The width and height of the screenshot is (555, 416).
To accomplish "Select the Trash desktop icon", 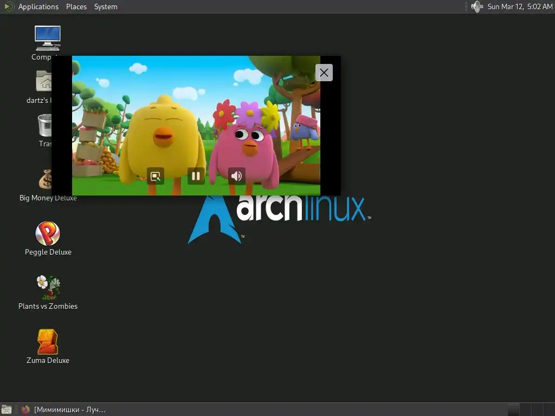I will click(45, 125).
